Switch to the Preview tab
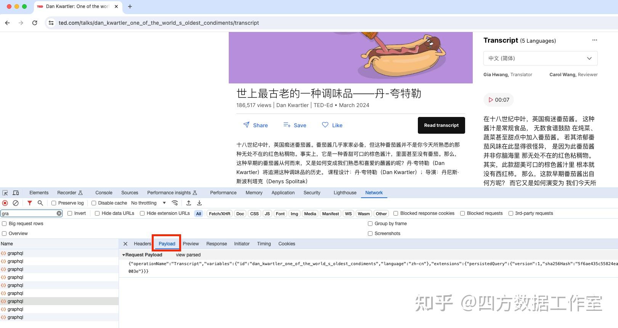Image resolution: width=618 pixels, height=328 pixels. click(x=191, y=244)
